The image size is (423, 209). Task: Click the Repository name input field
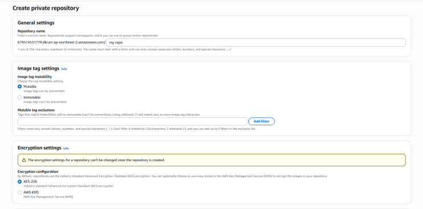pyautogui.click(x=256, y=42)
